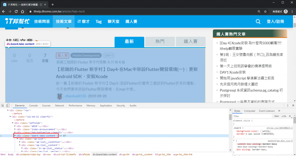The height and width of the screenshot is (156, 296).
Task: Select div.qa-list breadcrumb item
Action: 124,154
